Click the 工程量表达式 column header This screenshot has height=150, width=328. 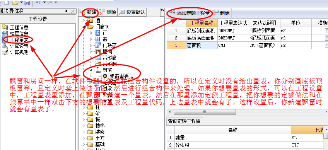(x=233, y=23)
